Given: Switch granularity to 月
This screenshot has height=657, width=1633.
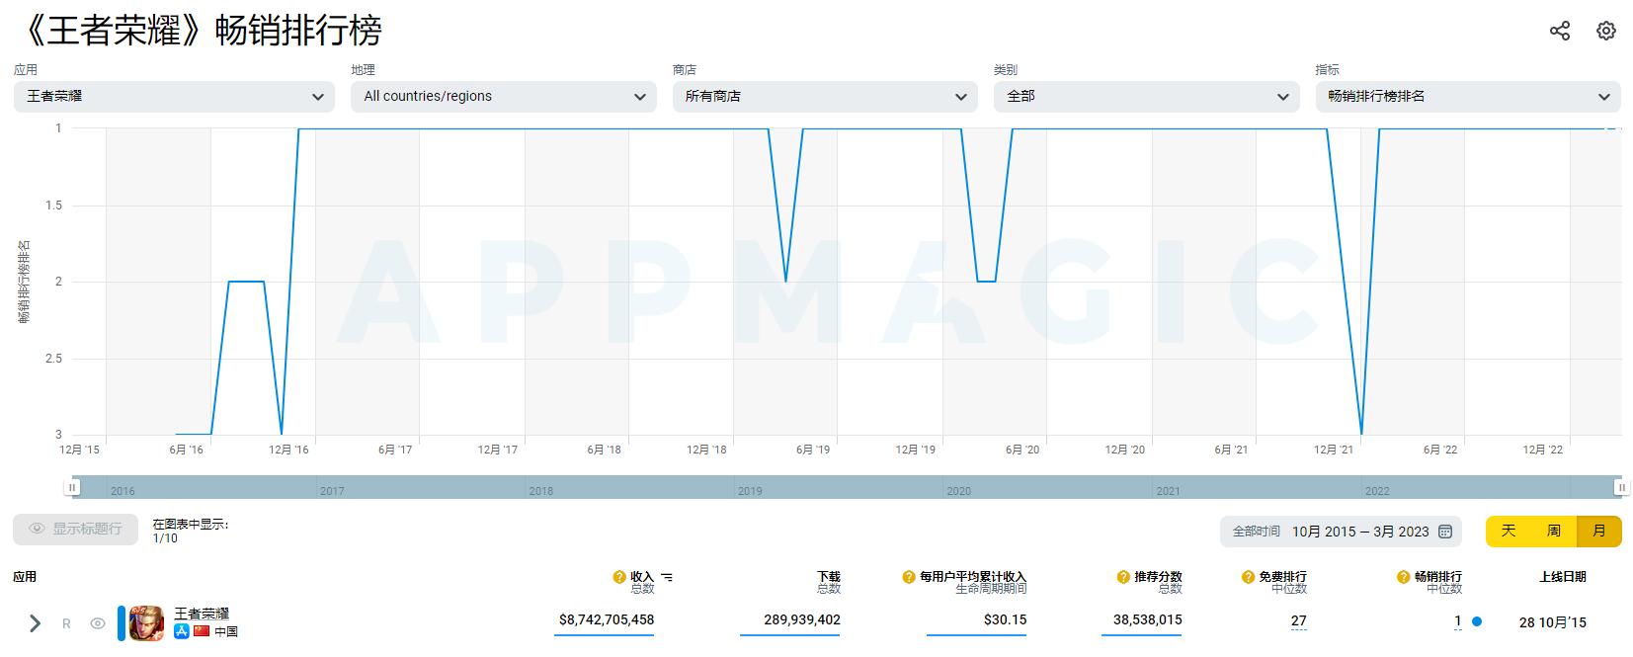Looking at the screenshot, I should coord(1599,532).
